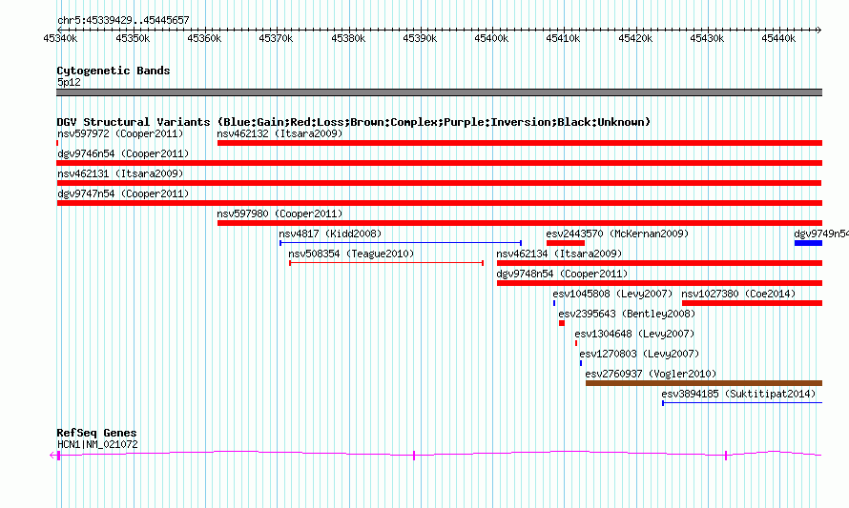Select the esv2760937 (Vogler2010) brown complex bar
Image resolution: width=849 pixels, height=508 pixels.
704,383
